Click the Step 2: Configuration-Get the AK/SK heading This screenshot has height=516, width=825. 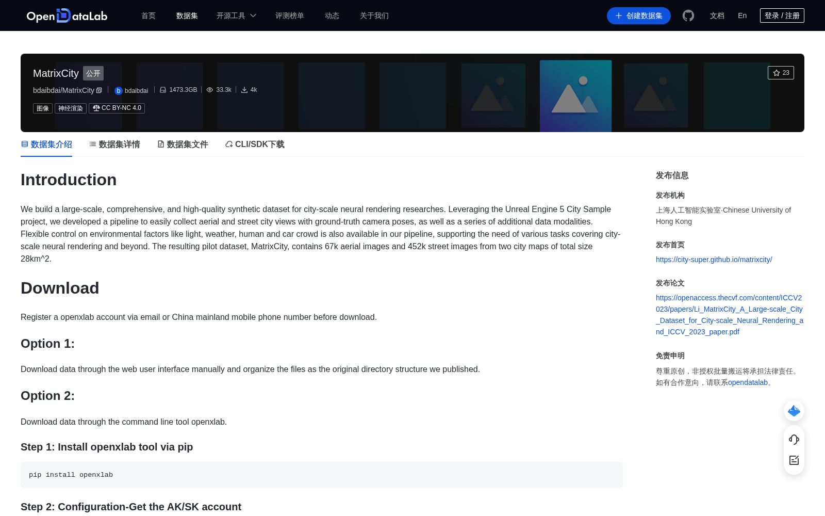point(131,507)
